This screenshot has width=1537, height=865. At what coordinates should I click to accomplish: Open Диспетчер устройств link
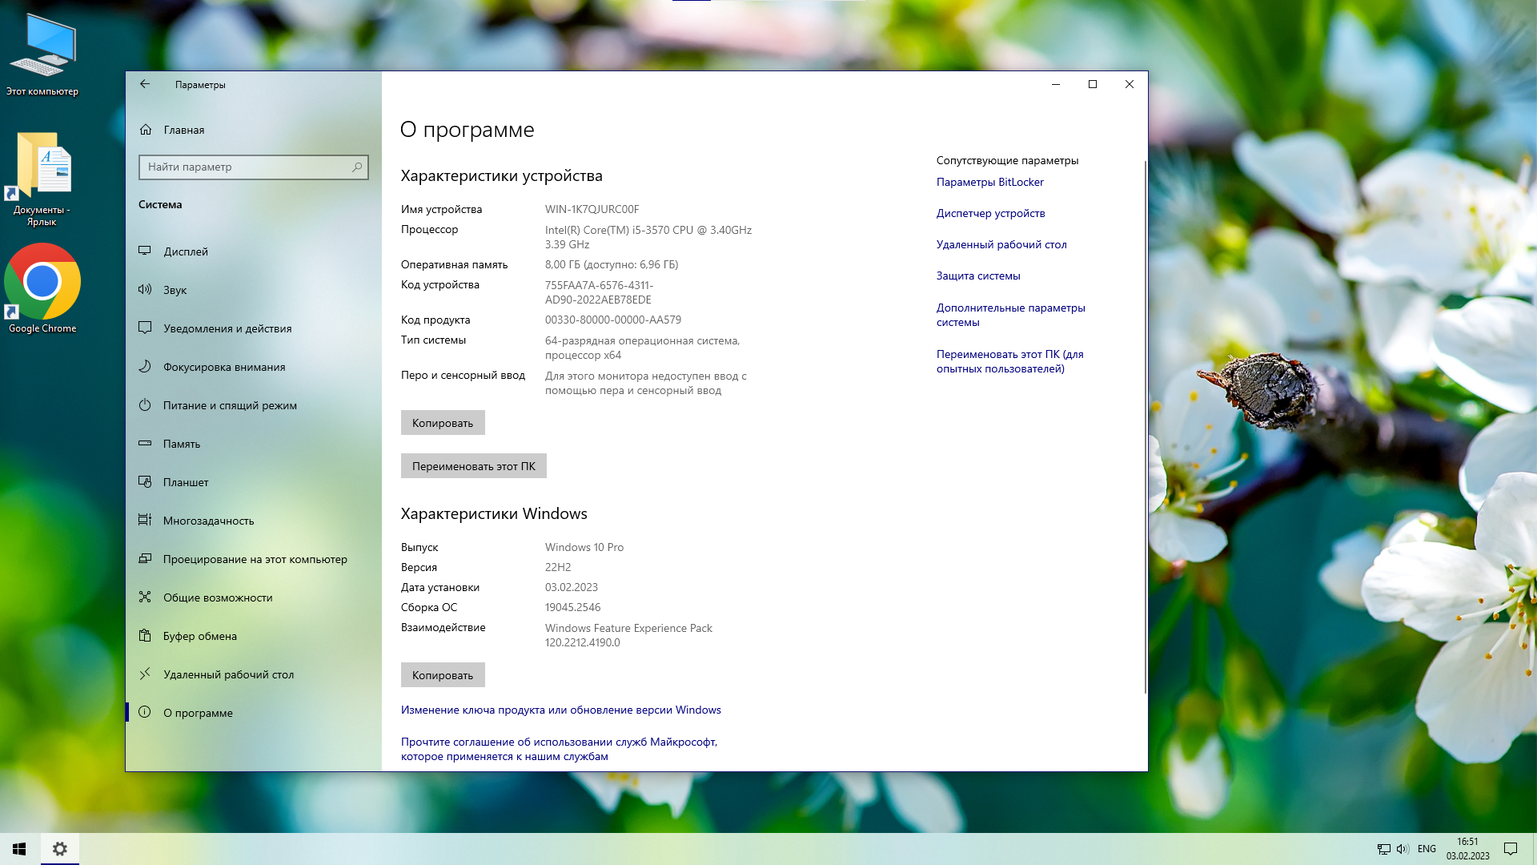pos(990,212)
